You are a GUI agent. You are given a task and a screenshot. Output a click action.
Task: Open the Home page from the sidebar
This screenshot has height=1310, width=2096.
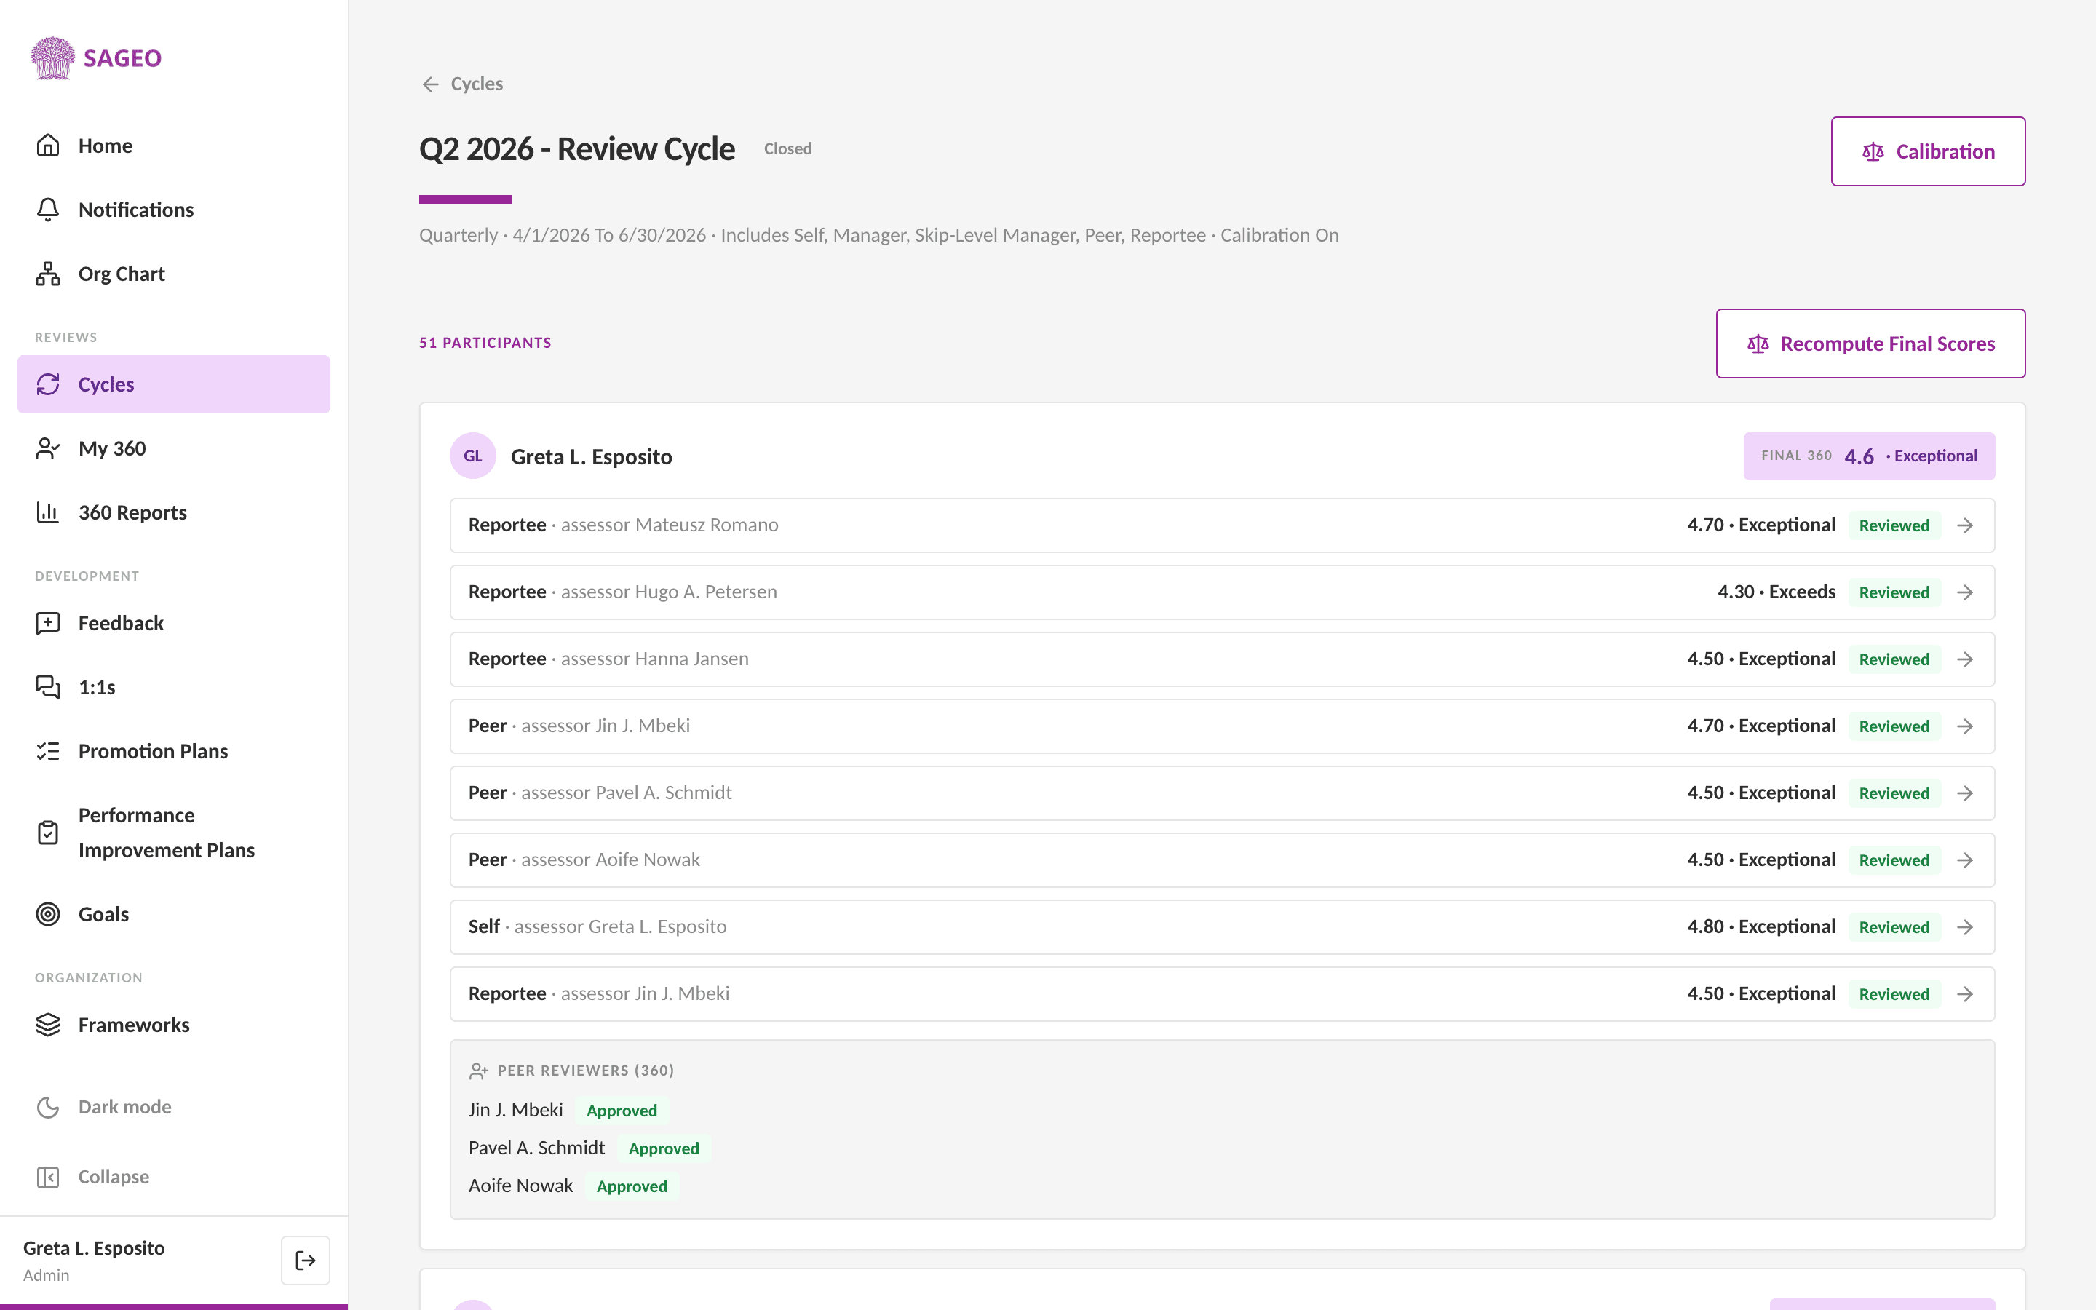click(x=173, y=146)
